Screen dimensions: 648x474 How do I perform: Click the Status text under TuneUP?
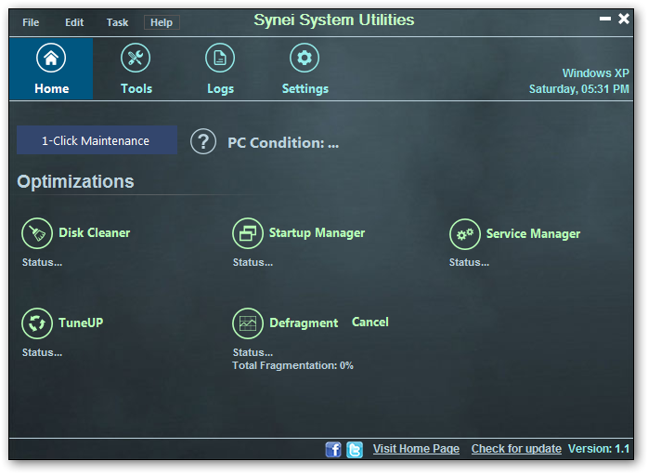(x=42, y=352)
